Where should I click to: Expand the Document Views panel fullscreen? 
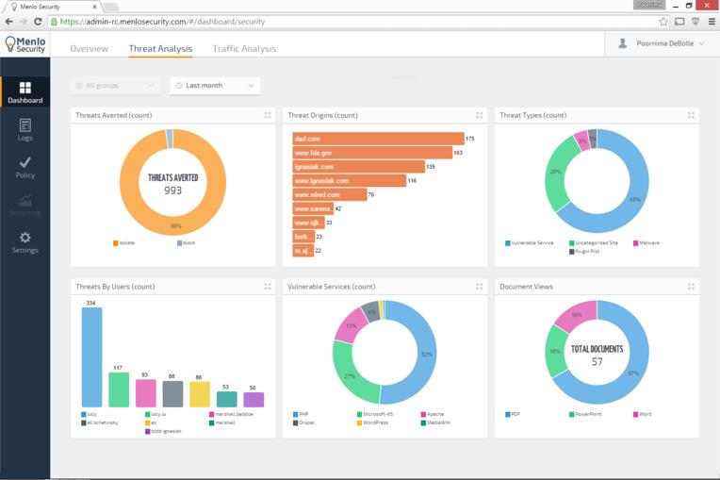[691, 287]
